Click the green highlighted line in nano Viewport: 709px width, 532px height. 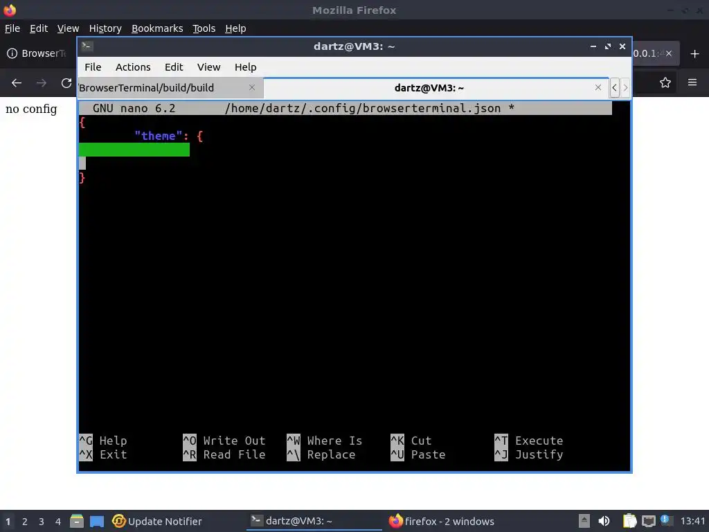point(134,150)
